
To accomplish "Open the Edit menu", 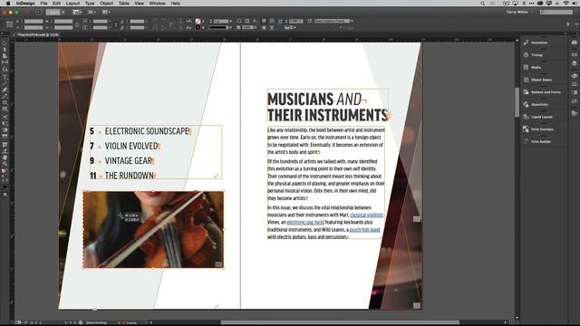I will (x=56, y=4).
